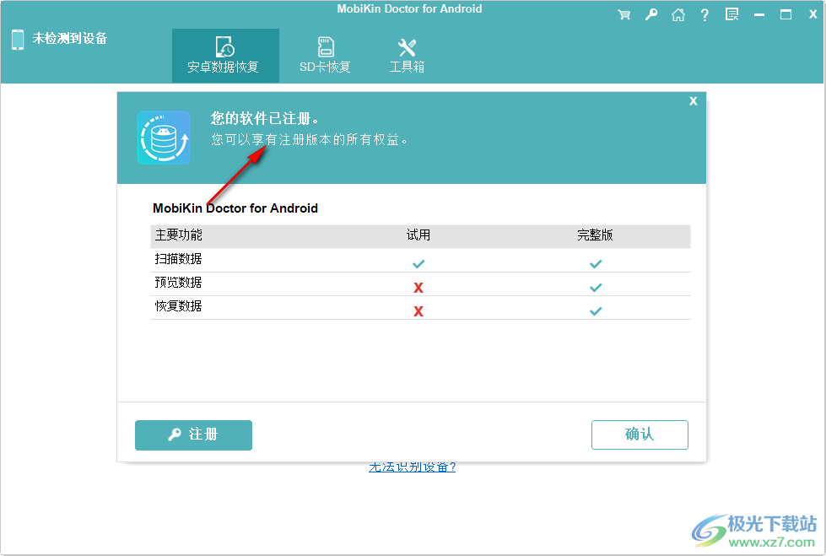This screenshot has height=556, width=826.
Task: Click the home icon in the title bar
Action: (678, 14)
